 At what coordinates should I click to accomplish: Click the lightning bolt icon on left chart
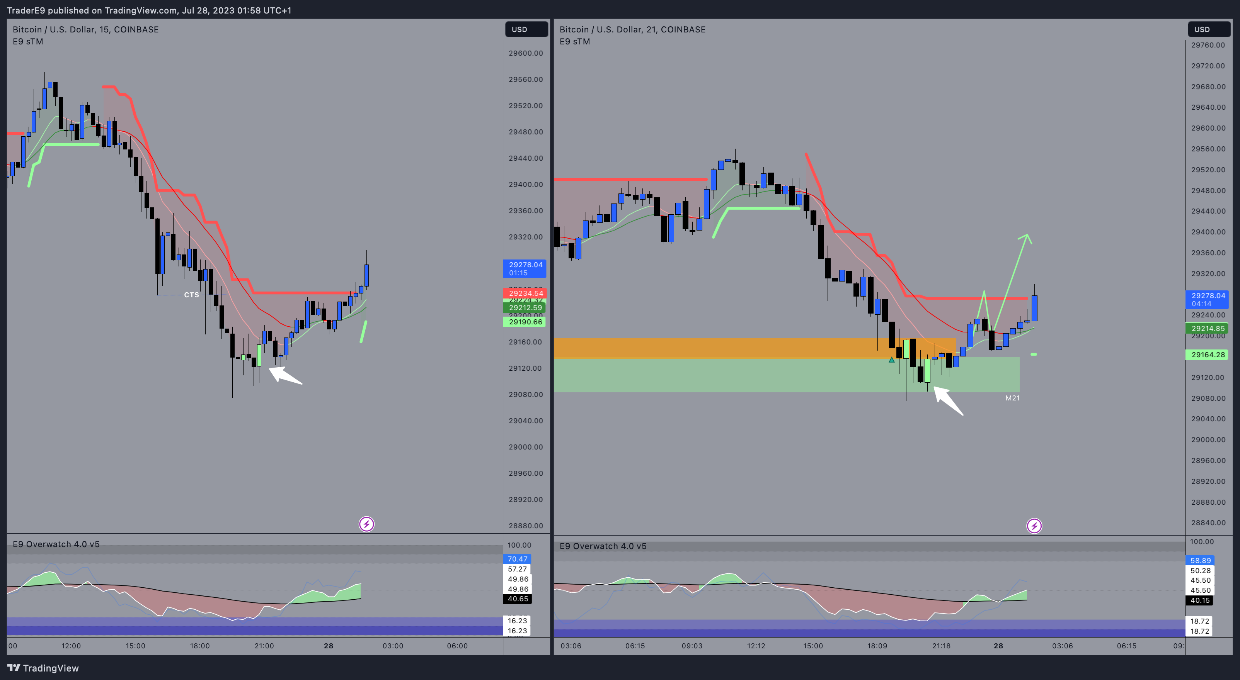(366, 524)
